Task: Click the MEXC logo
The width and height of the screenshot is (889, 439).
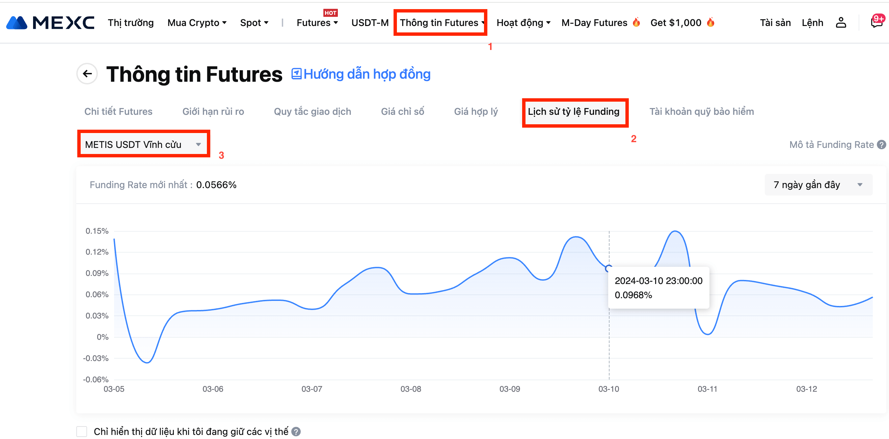Action: click(x=50, y=23)
